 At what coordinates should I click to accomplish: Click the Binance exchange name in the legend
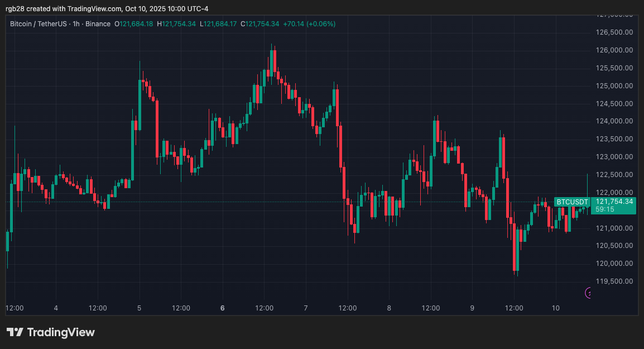[x=98, y=24]
